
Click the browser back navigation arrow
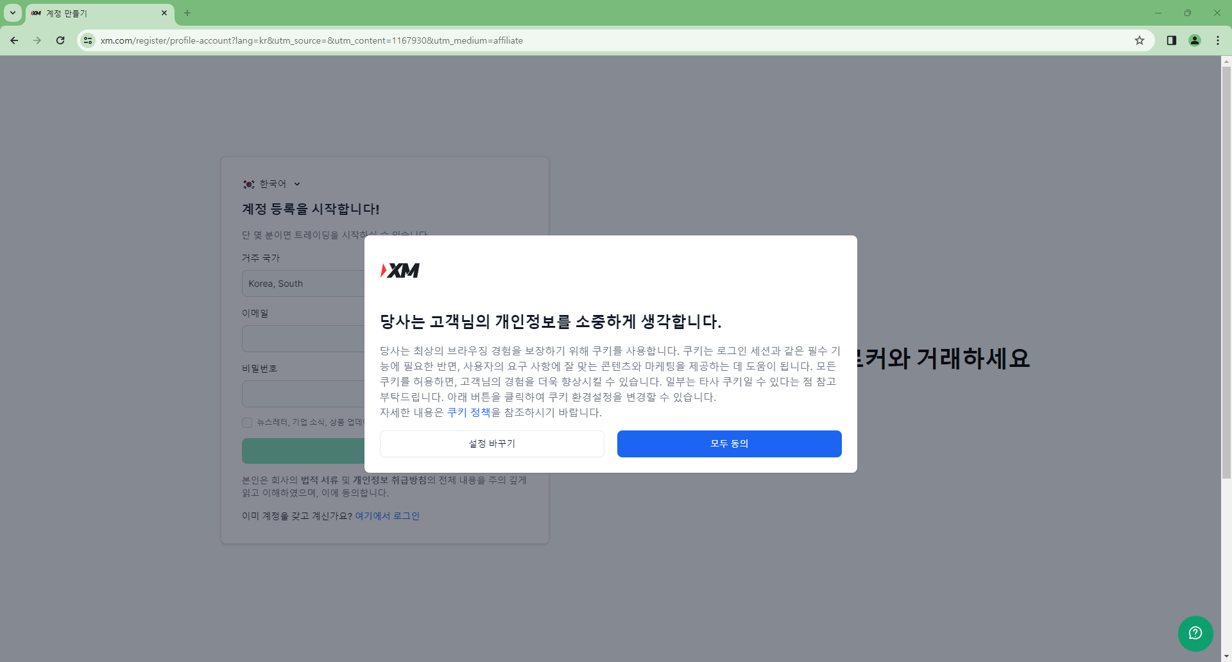click(13, 40)
